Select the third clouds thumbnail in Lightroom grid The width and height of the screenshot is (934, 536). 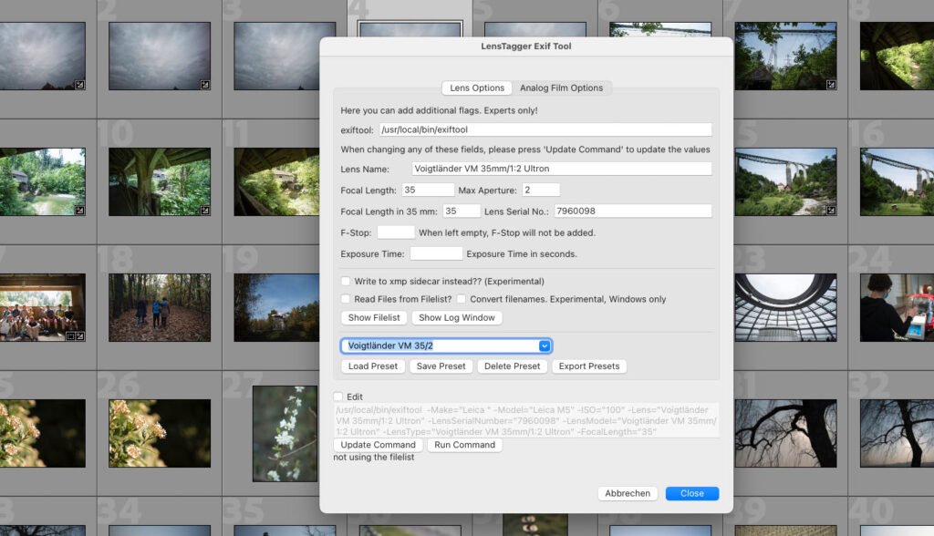point(277,56)
